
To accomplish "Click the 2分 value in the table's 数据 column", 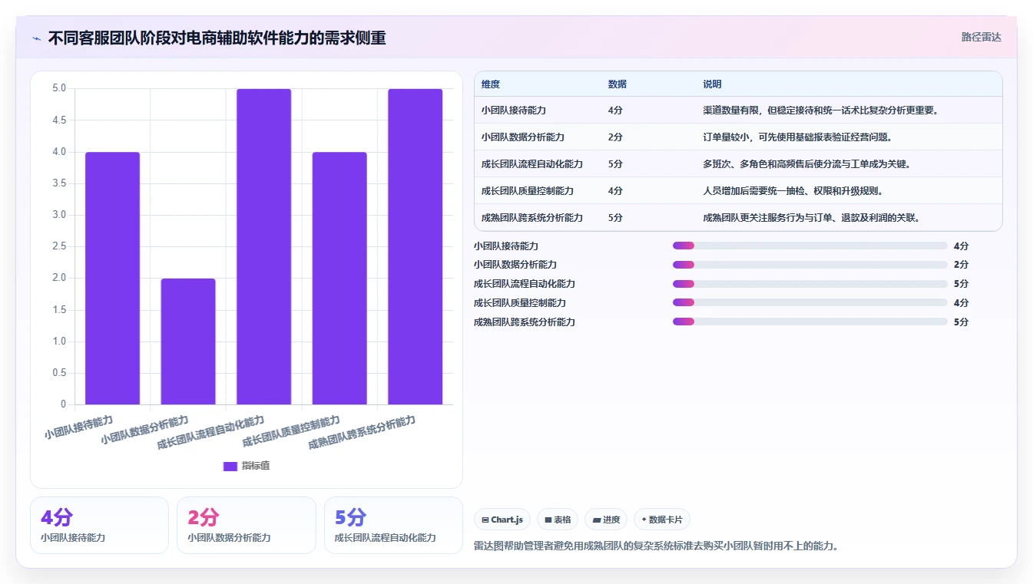I will (x=615, y=137).
